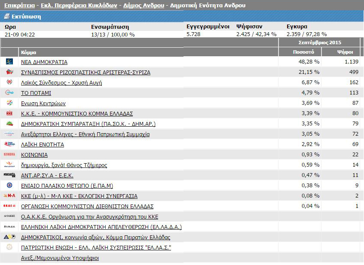Open ΔΗΜΟΚΡΑΤΙΚΗ ΣΥΜΠΑΡΑΤΑΞΗ (ΠΑ.ΣΟ.Κ. - ΔΗΜ.ΑΡ.) link

click(x=88, y=124)
